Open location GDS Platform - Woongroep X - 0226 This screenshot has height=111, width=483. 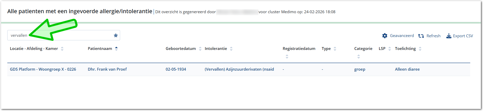coord(43,69)
